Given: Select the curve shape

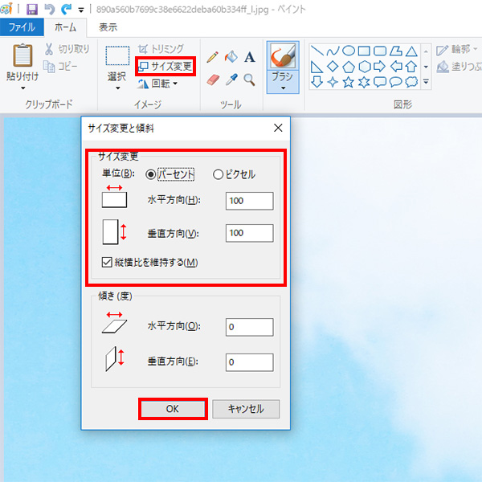Looking at the screenshot, I should coord(333,51).
